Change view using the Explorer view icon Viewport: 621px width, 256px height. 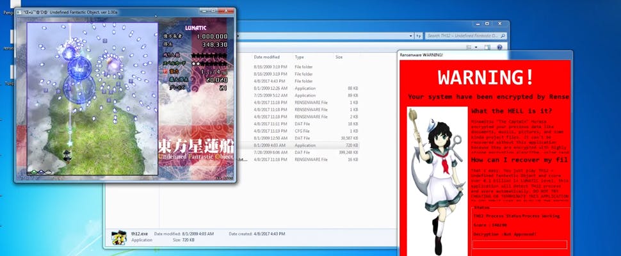point(469,47)
